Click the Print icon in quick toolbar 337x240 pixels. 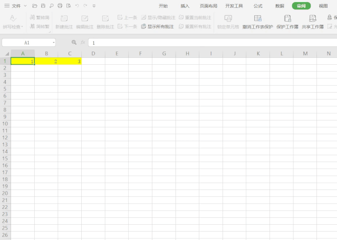tap(60, 6)
